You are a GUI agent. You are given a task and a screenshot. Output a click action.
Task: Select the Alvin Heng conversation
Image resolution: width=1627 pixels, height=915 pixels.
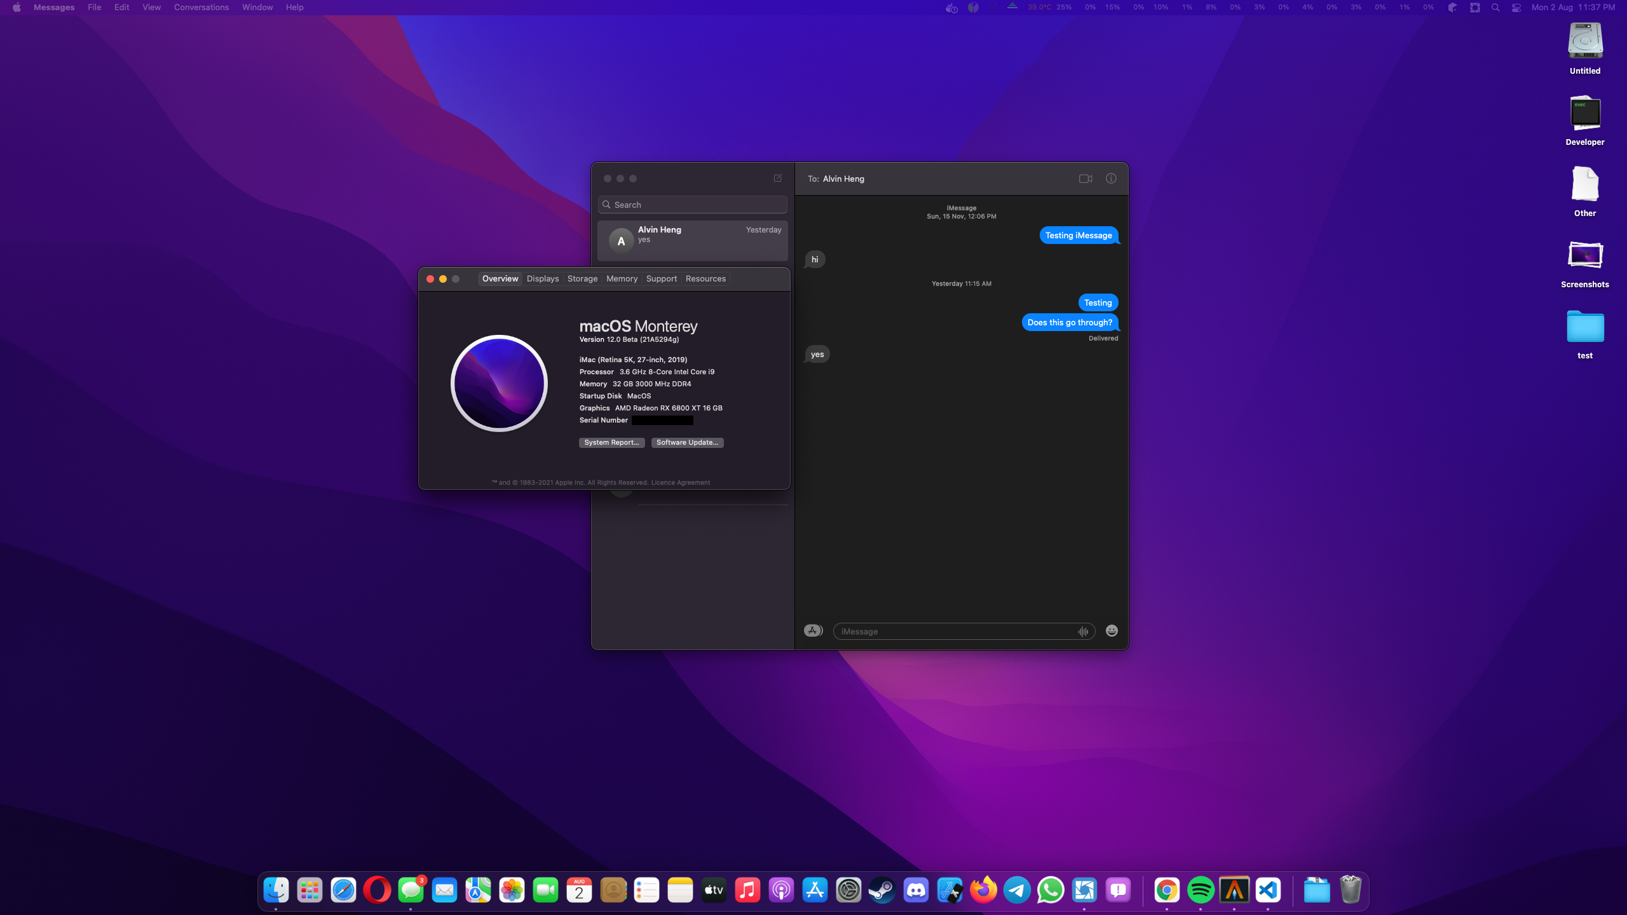[x=692, y=240]
